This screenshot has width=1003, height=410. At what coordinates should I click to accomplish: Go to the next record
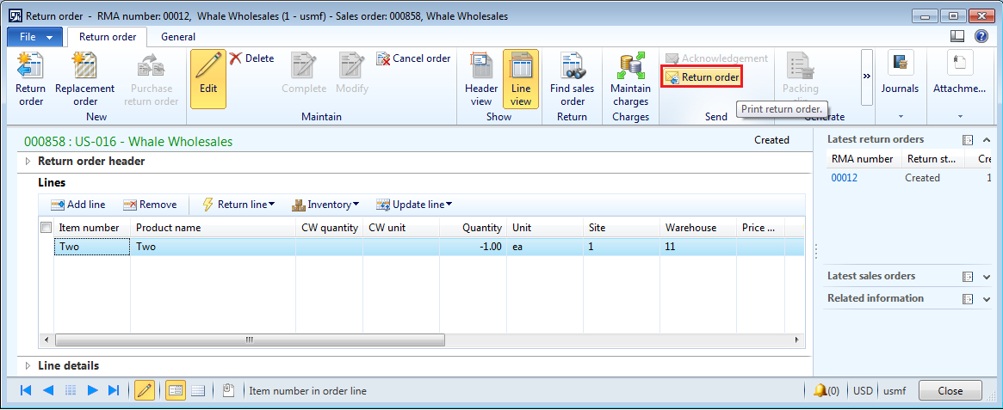click(x=93, y=390)
